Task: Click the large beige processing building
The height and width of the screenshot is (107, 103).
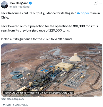Action: pyautogui.click(x=64, y=67)
